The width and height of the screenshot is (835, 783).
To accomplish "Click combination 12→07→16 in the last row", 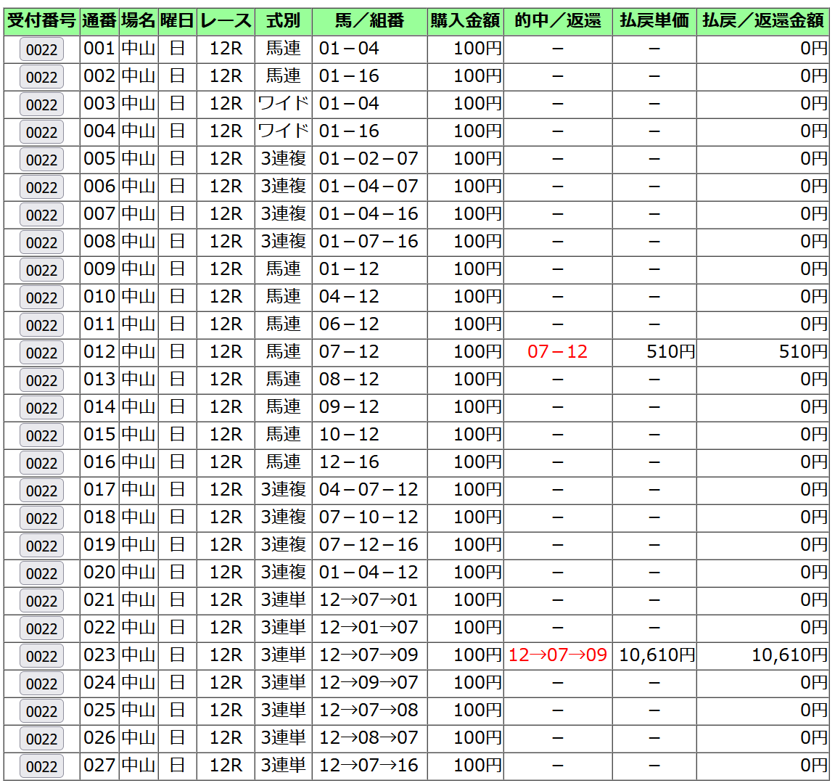I will (369, 766).
